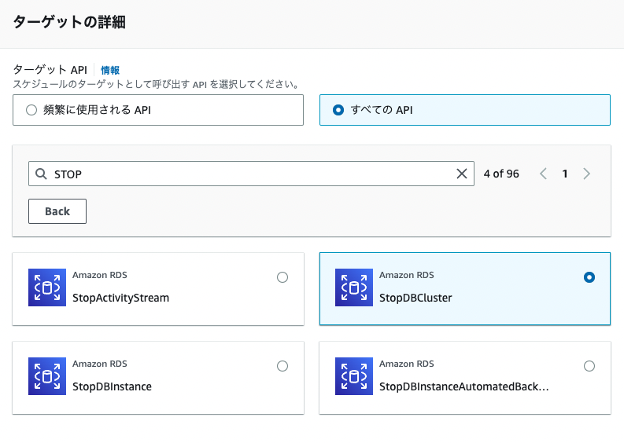Click the StopDBCluster API name text
The height and width of the screenshot is (443, 624).
coord(415,298)
